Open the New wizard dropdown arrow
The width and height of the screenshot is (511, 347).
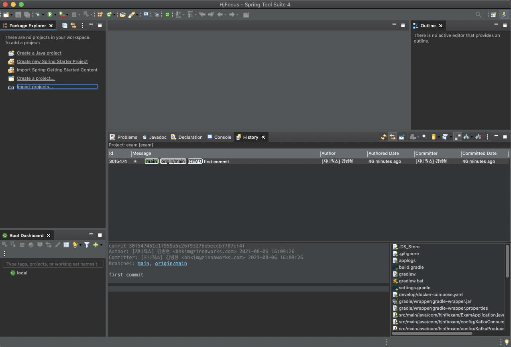11,15
